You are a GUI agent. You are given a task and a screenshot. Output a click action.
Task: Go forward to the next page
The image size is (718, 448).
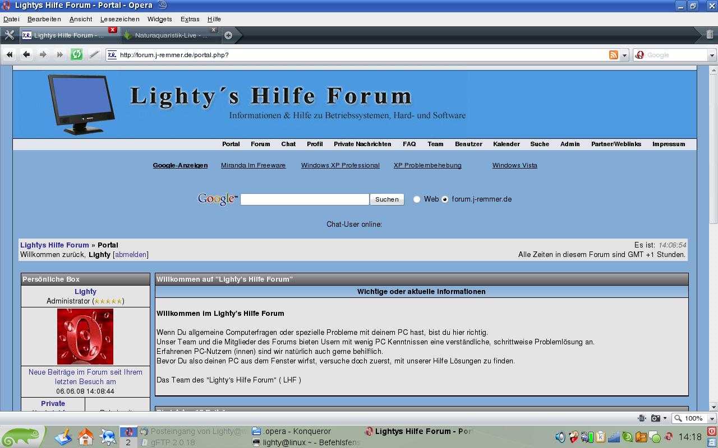pos(43,54)
